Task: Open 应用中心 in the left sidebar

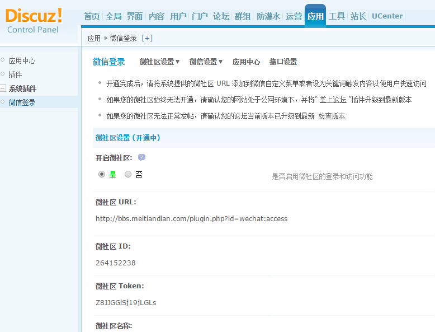Action: [22, 60]
